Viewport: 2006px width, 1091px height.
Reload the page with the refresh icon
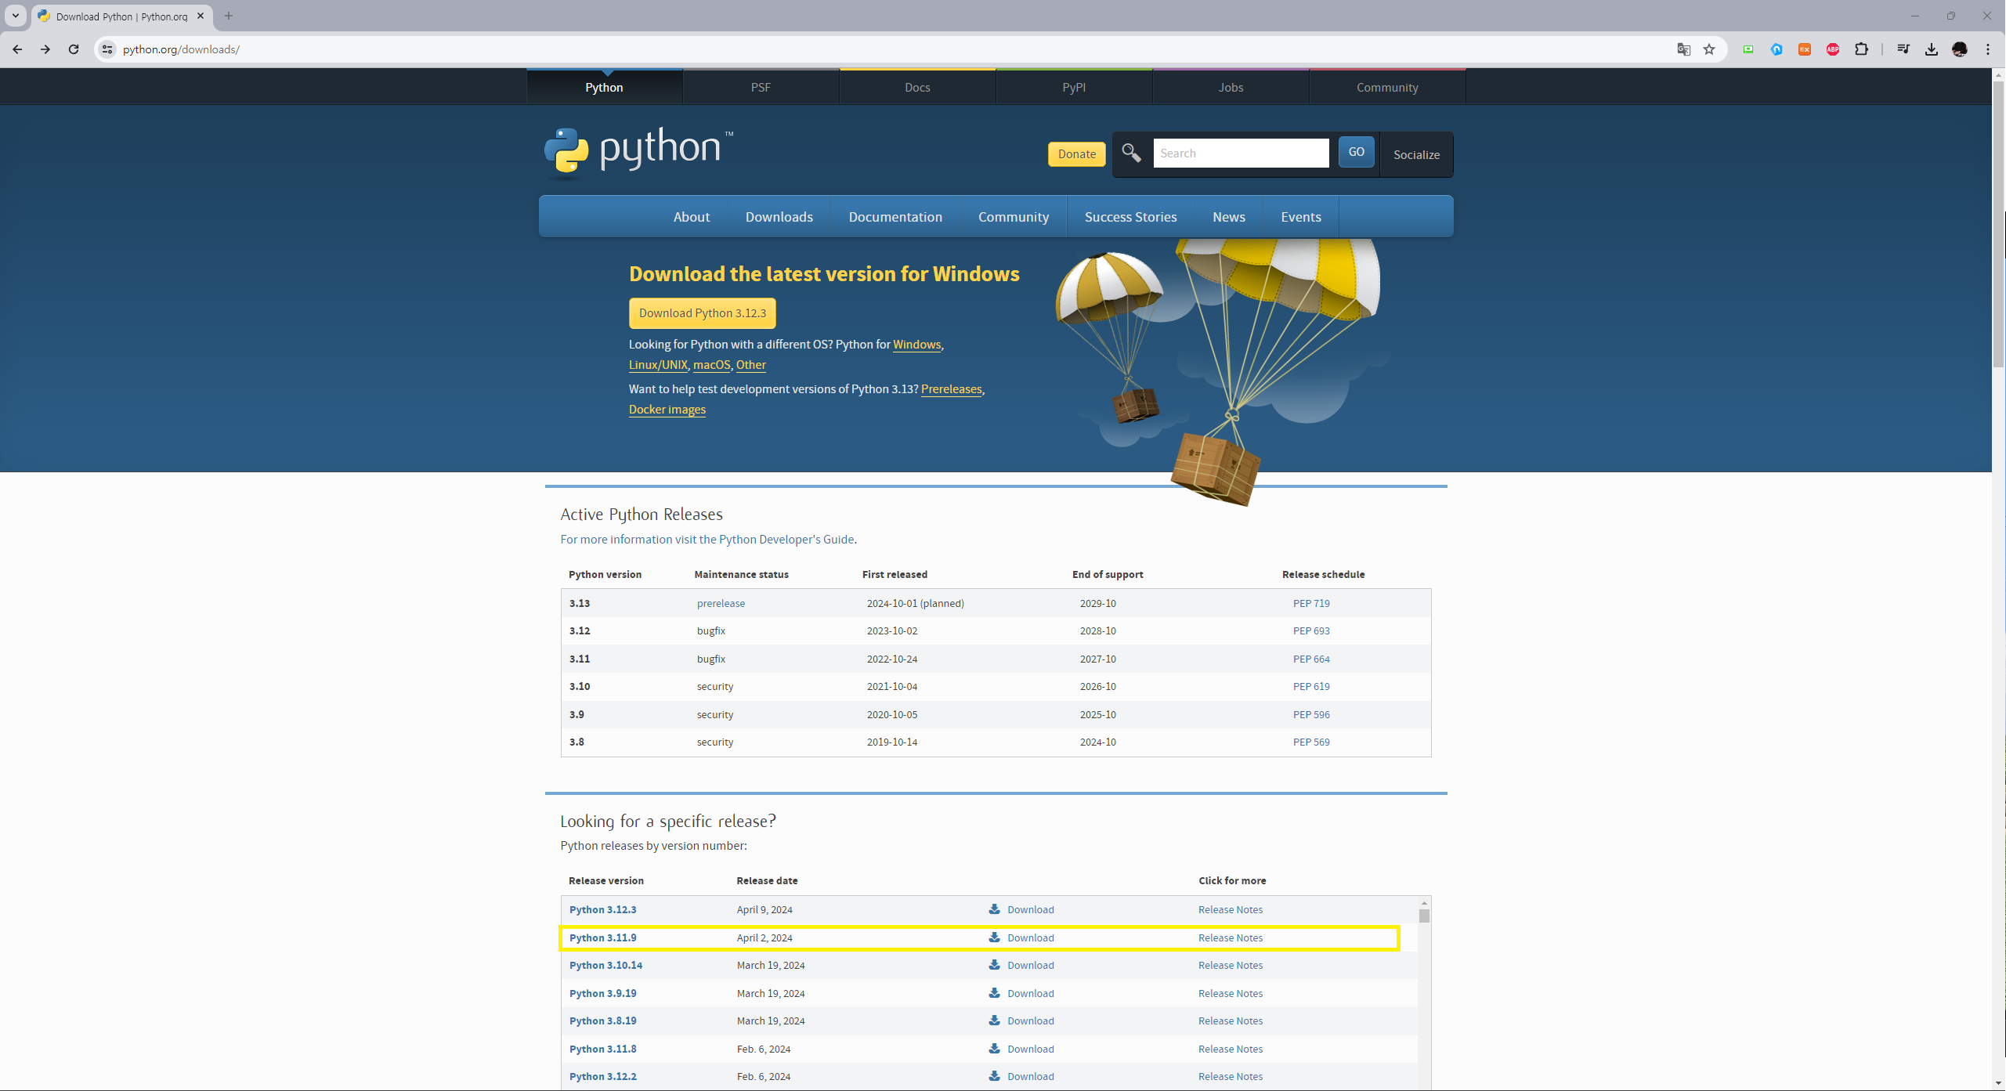pyautogui.click(x=74, y=49)
